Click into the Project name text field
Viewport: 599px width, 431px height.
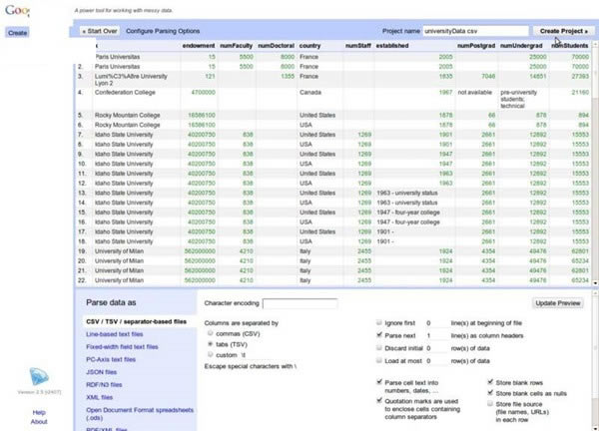point(475,31)
